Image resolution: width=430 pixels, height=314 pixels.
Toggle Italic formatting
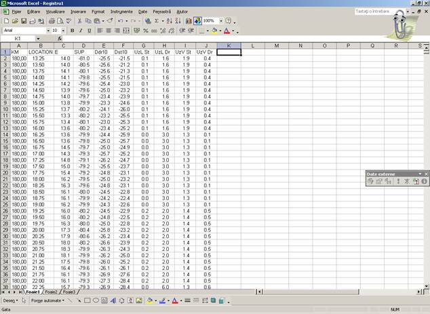pos(80,31)
